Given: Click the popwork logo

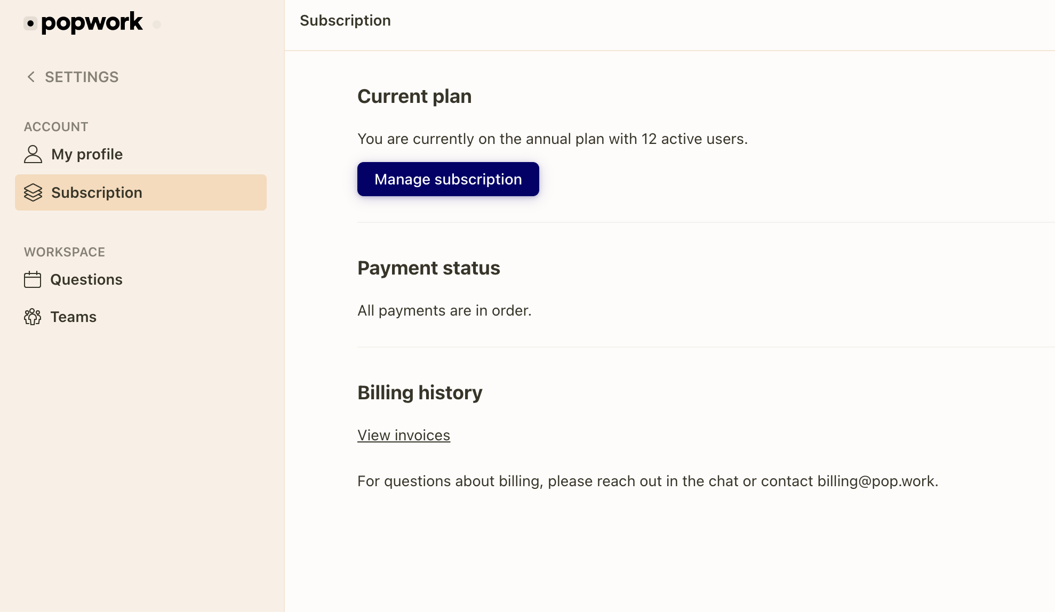Looking at the screenshot, I should 92,22.
